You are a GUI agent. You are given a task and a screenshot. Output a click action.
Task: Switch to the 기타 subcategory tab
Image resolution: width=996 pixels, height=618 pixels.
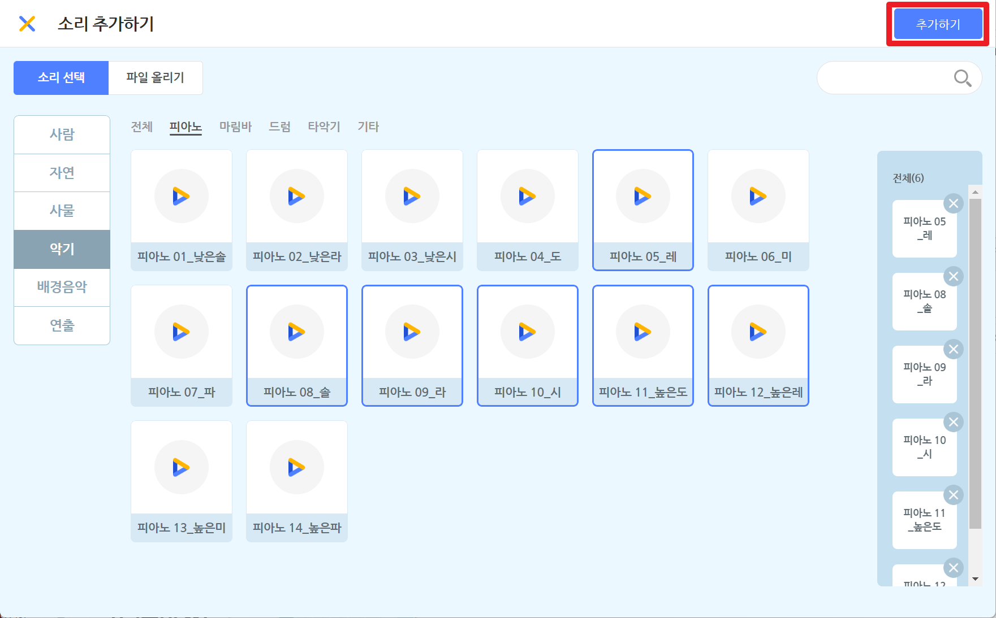(368, 127)
